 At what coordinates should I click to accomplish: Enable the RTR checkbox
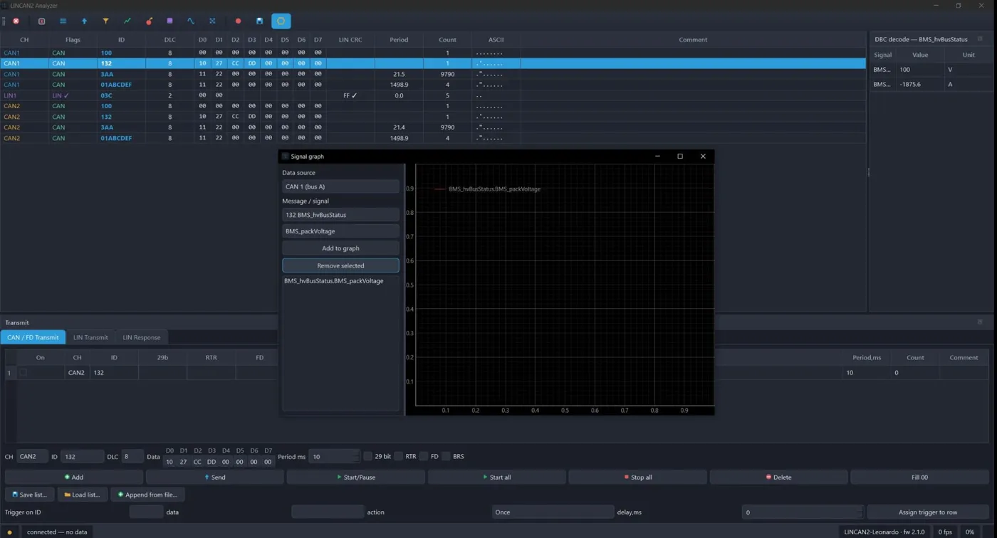pyautogui.click(x=399, y=456)
